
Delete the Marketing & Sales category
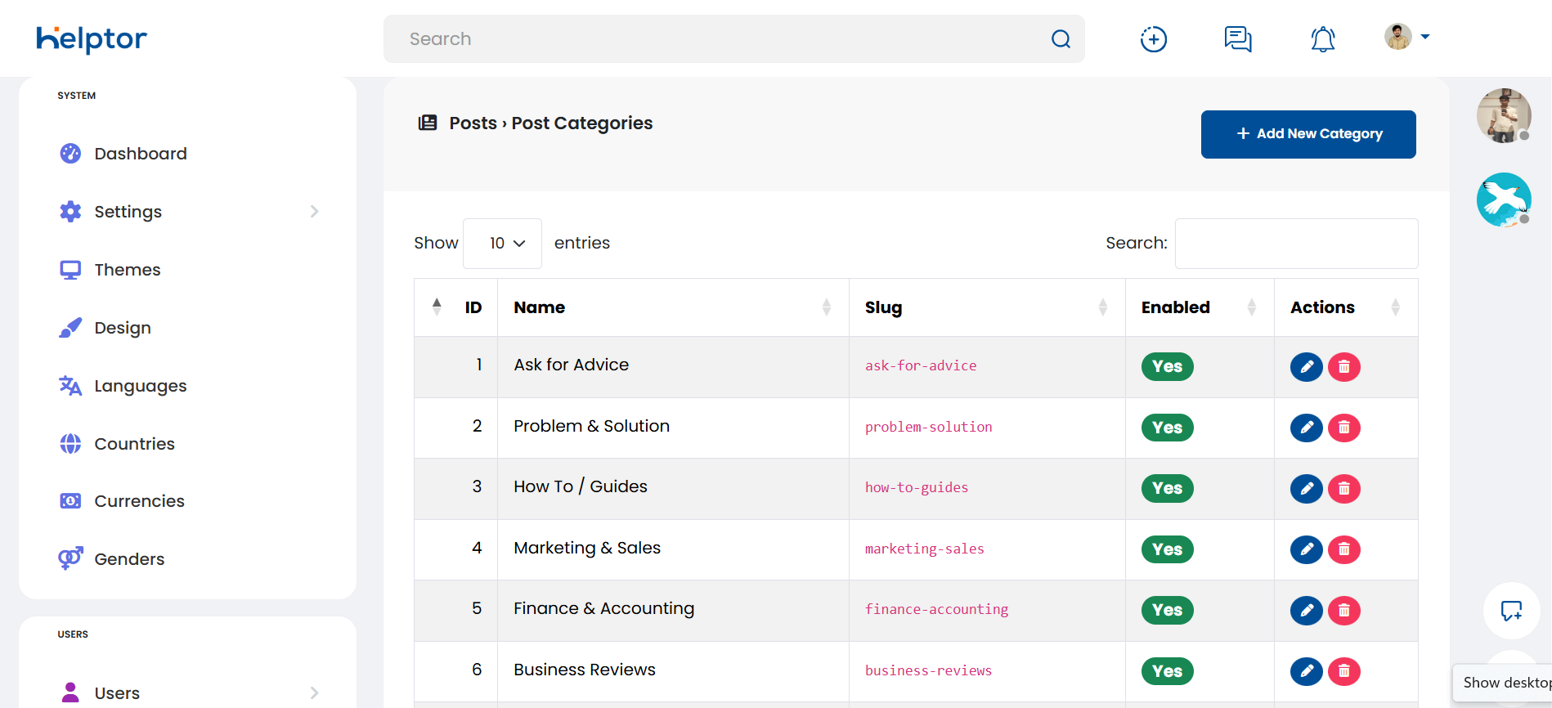(1344, 549)
